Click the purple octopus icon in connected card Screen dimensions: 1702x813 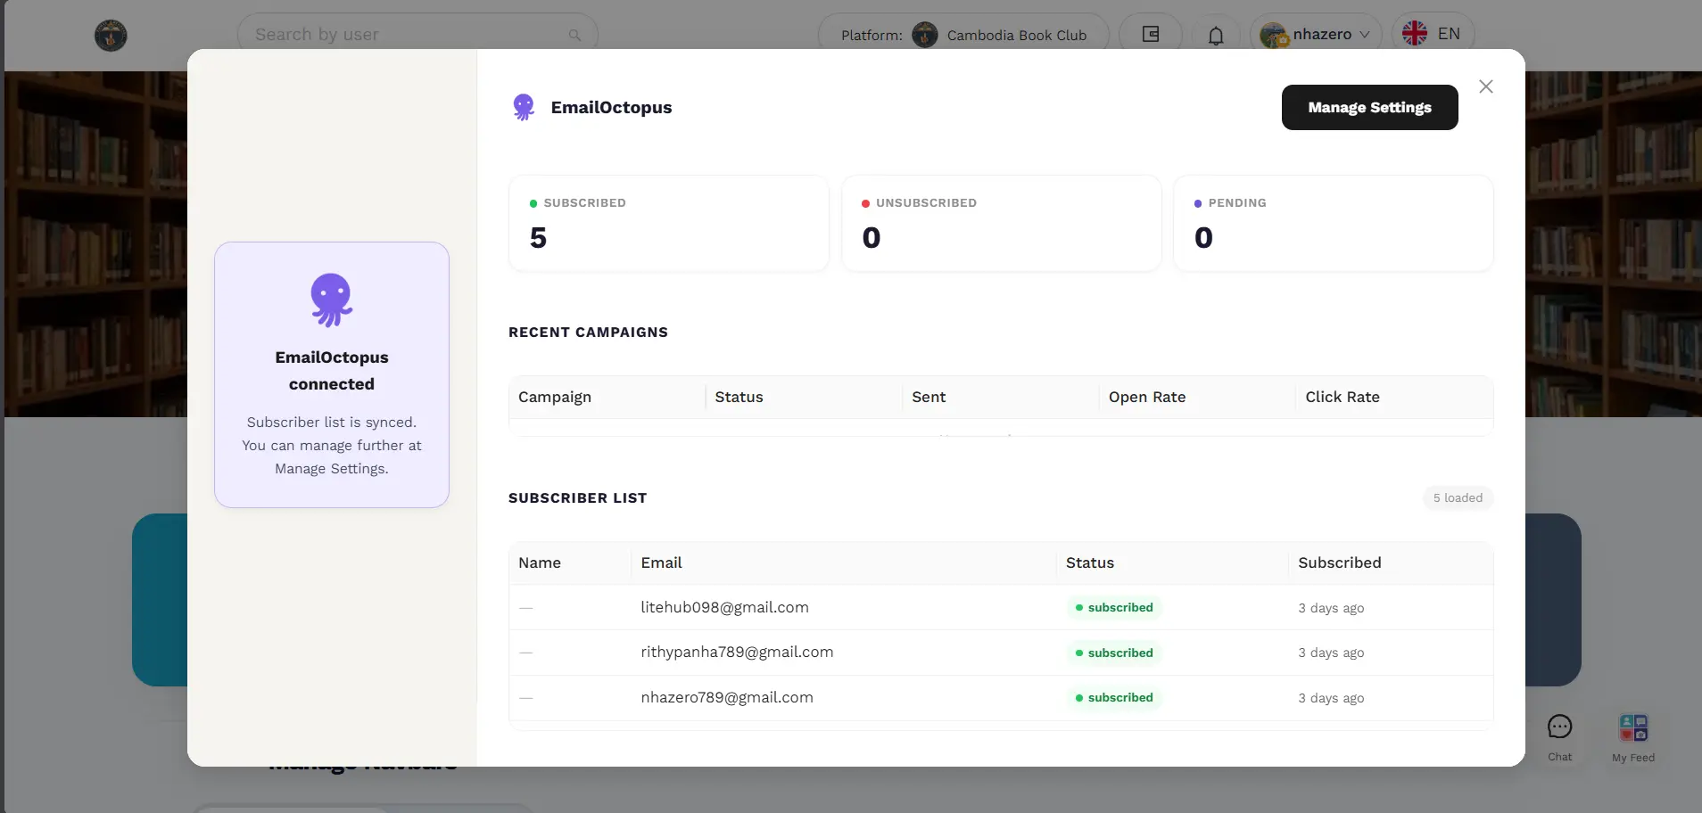[x=332, y=300]
